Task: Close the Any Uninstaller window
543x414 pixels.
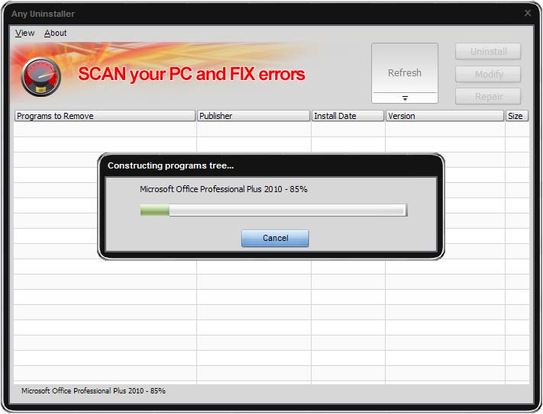Action: pyautogui.click(x=528, y=13)
